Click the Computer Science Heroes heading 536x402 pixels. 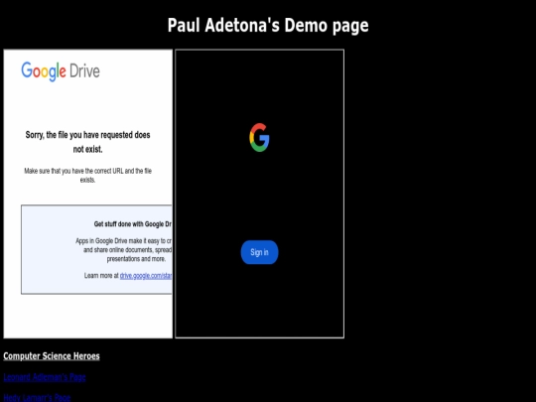(52, 356)
